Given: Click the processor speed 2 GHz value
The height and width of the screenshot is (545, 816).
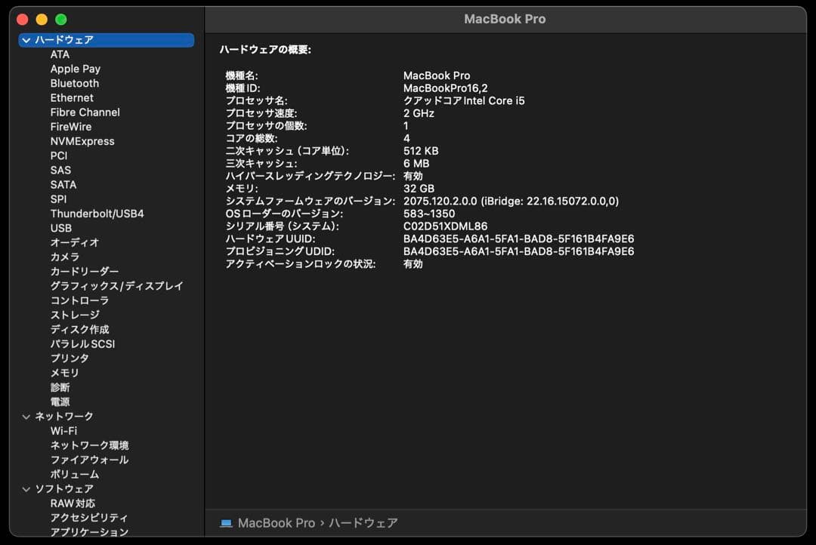Looking at the screenshot, I should [419, 113].
